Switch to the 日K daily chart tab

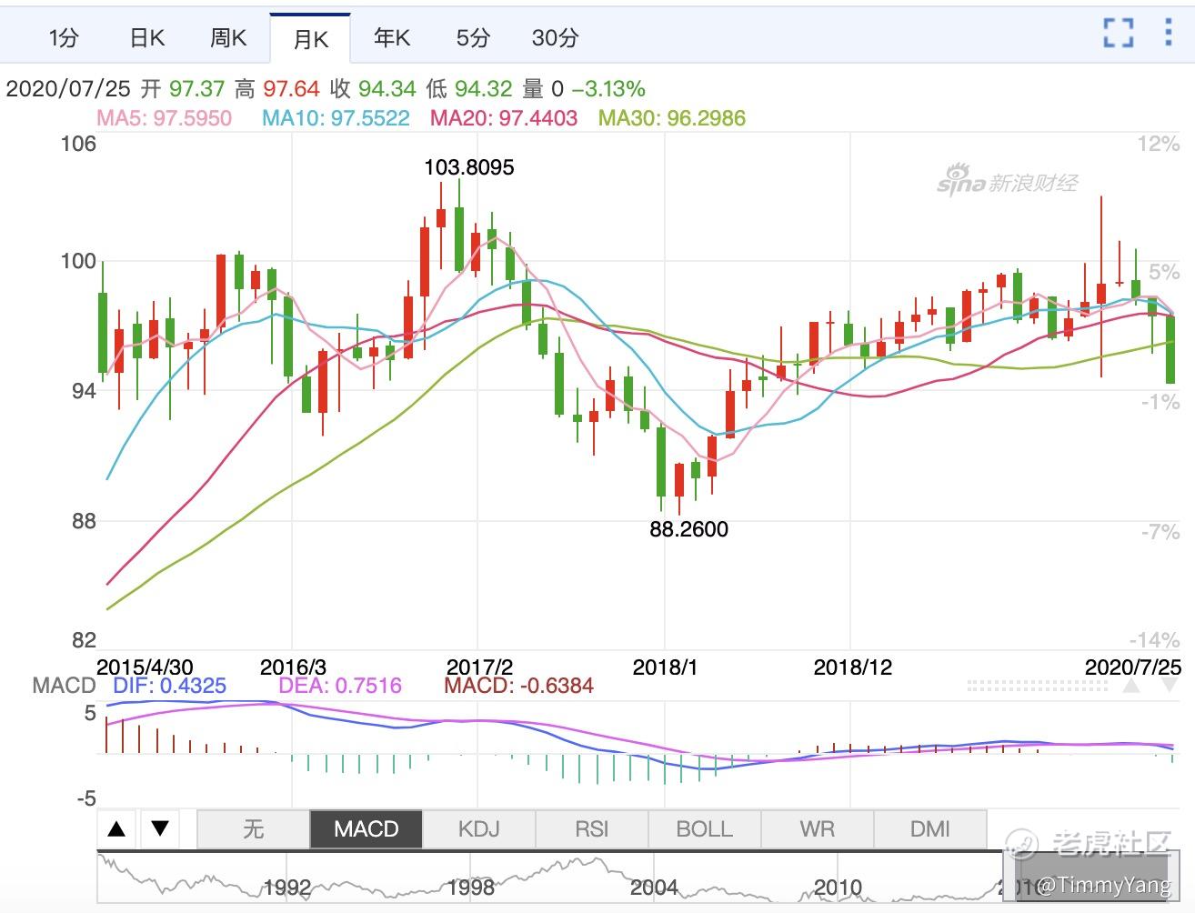tap(146, 38)
